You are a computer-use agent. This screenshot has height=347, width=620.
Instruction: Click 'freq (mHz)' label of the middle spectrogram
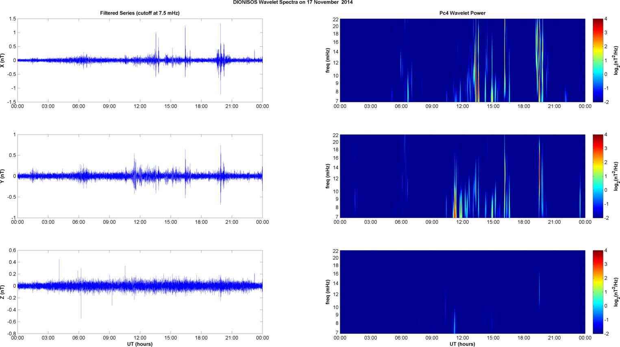(x=328, y=176)
